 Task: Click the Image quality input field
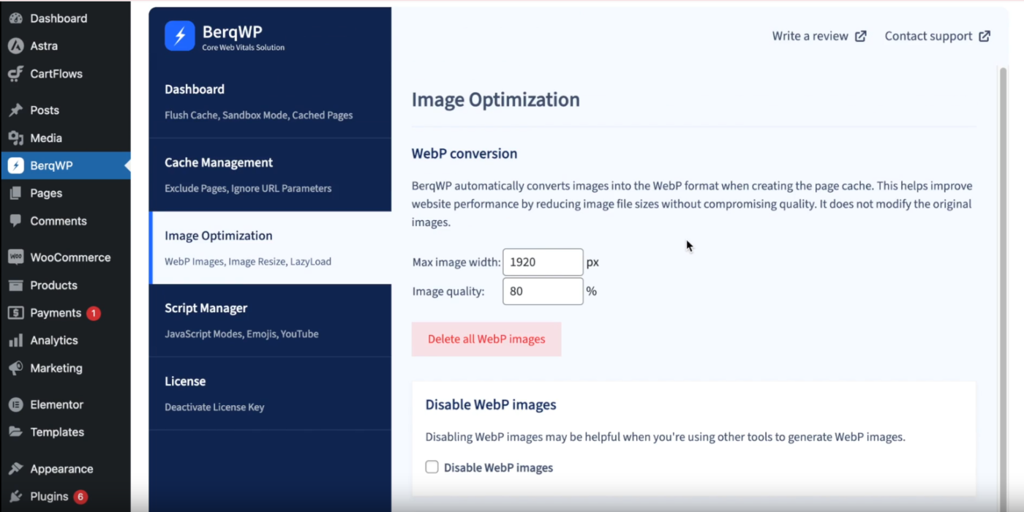[x=543, y=291]
